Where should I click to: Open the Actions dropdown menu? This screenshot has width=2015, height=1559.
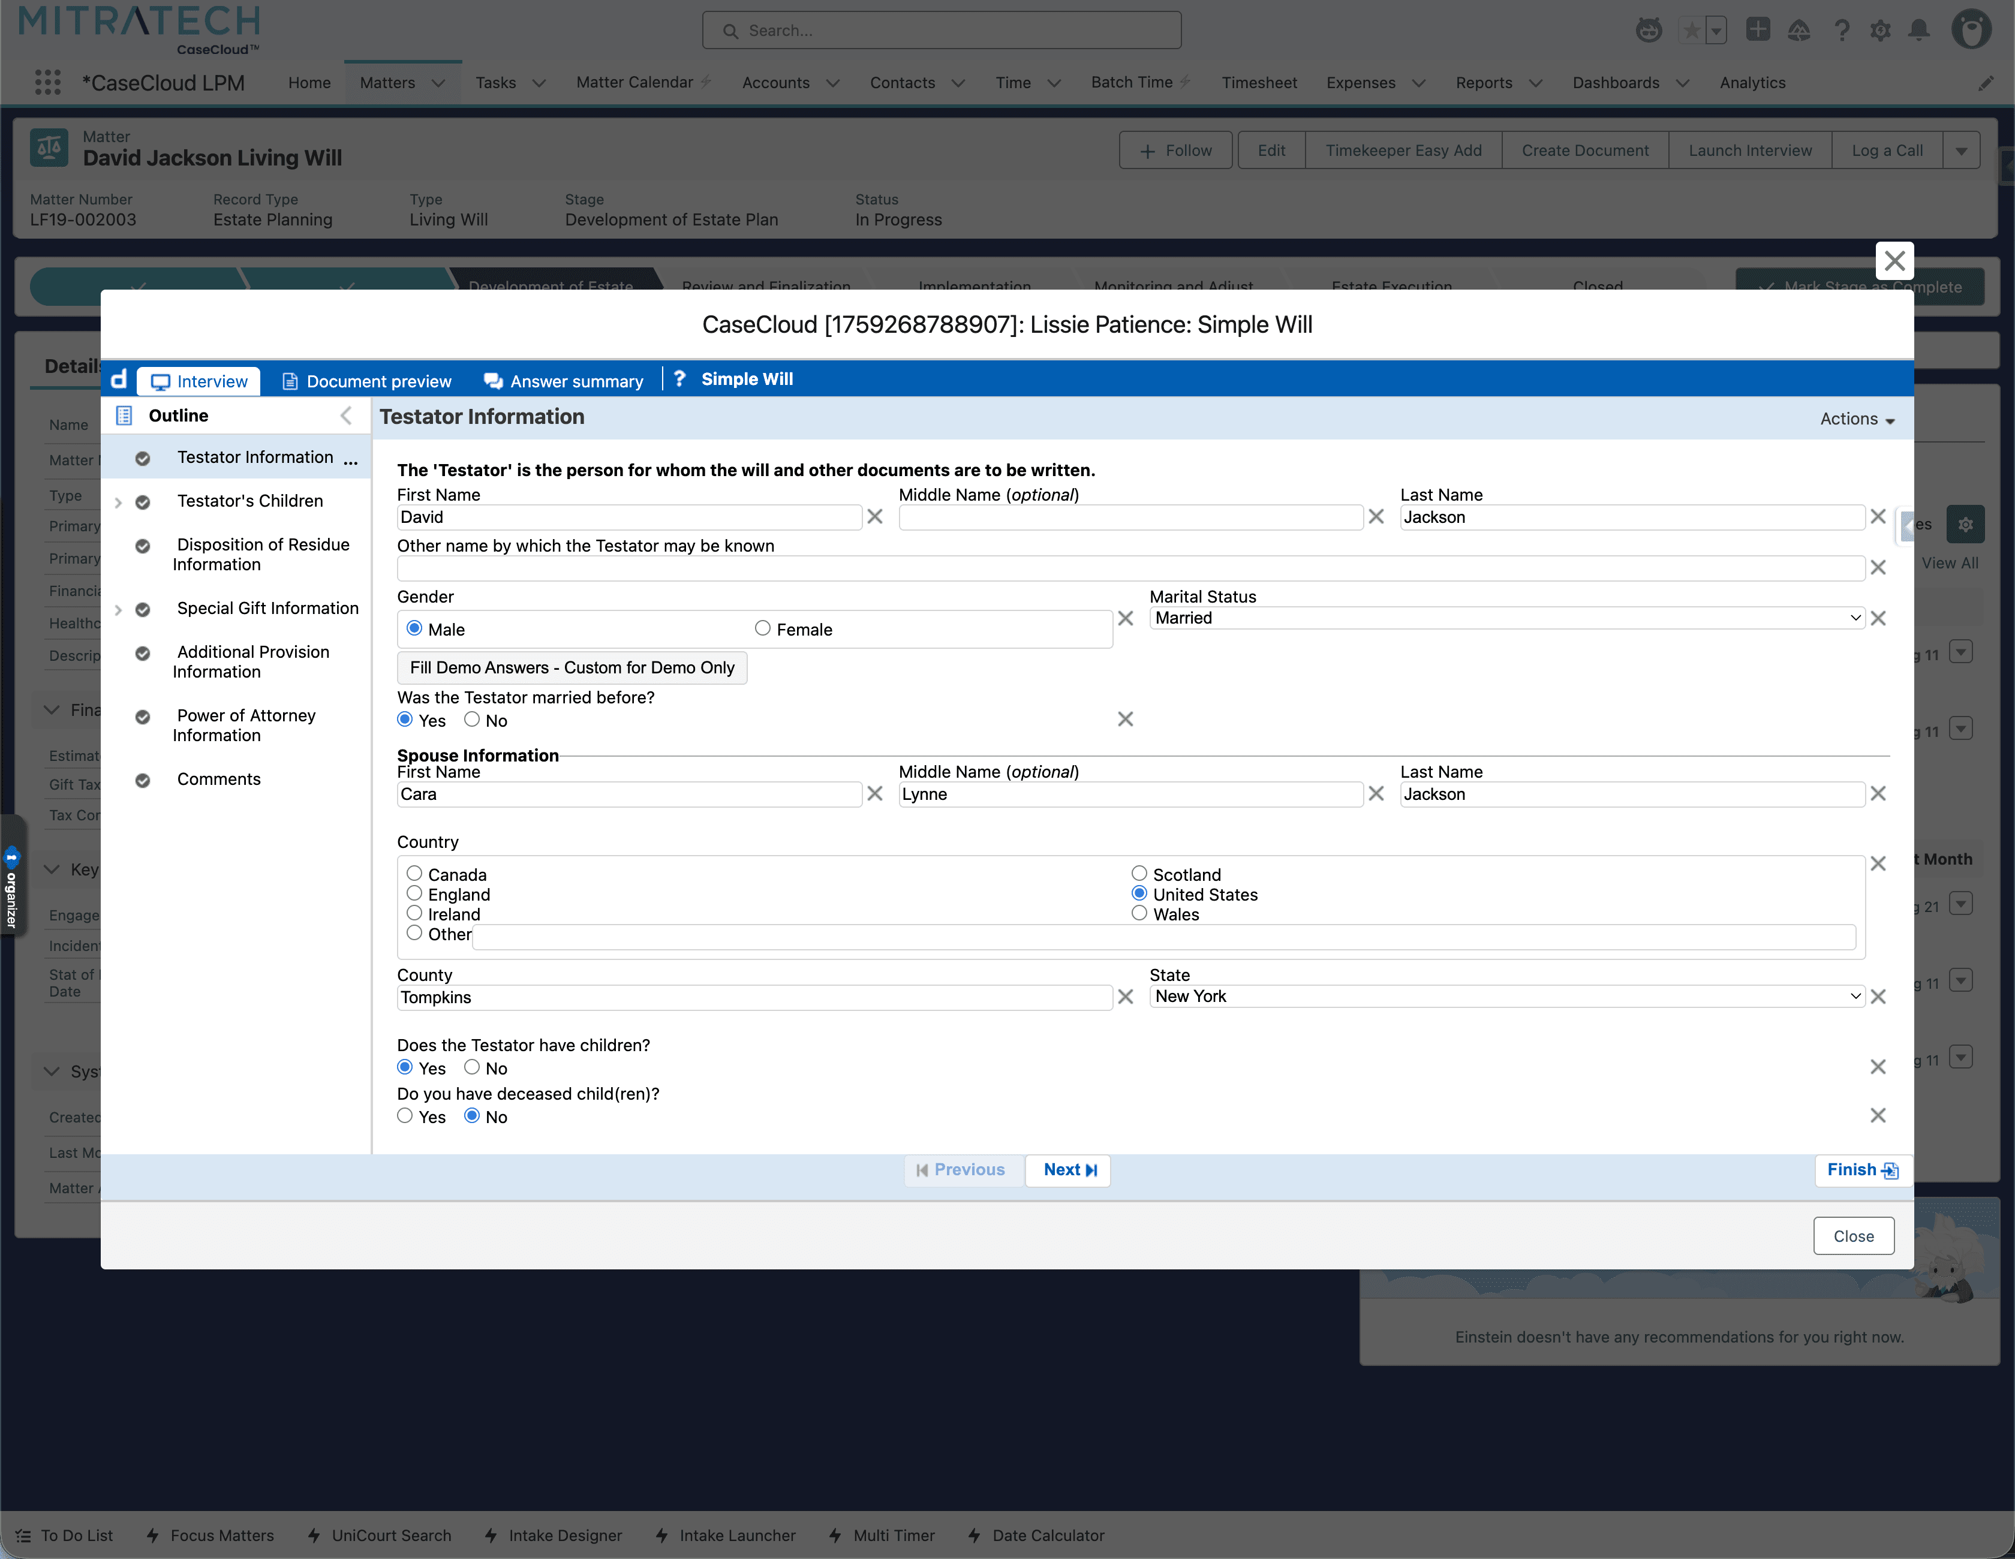1857,419
